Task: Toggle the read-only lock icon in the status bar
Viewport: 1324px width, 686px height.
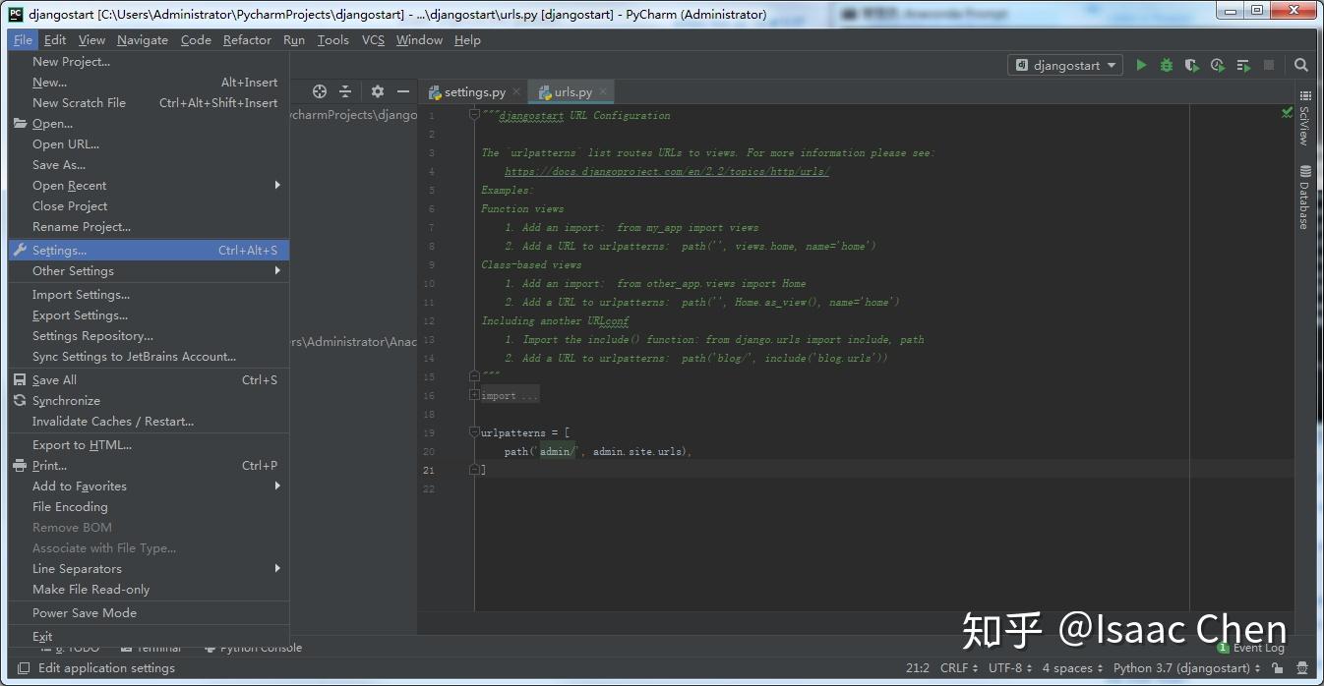Action: pos(1277,668)
